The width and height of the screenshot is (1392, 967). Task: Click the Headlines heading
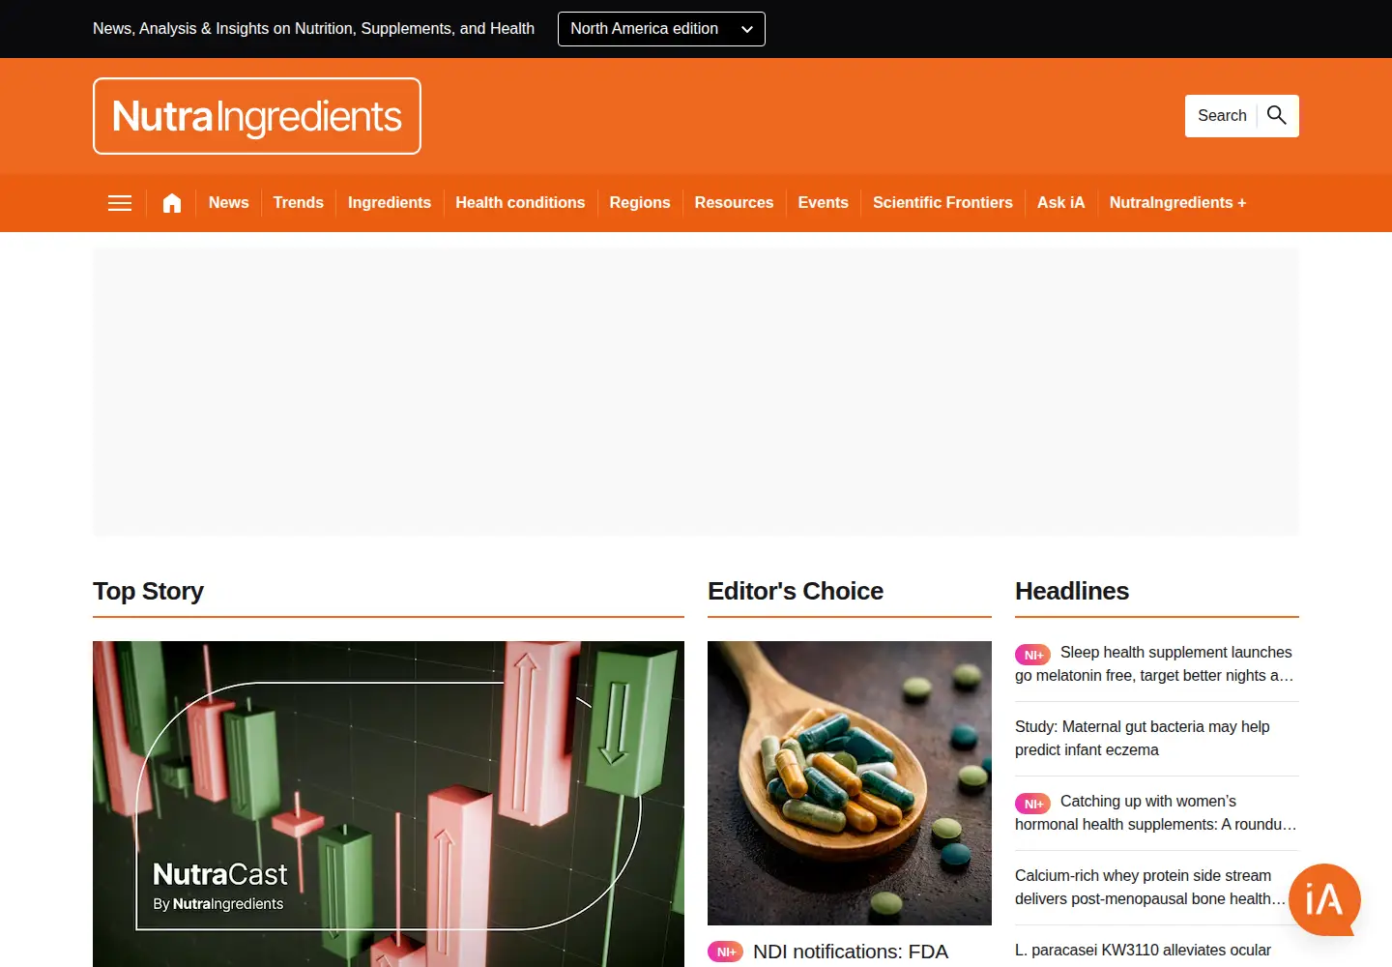coord(1072,591)
